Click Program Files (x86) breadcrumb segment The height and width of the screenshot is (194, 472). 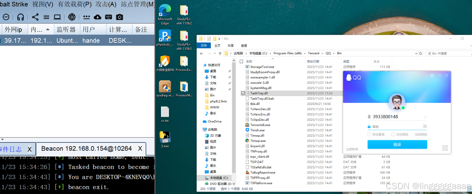(x=288, y=53)
